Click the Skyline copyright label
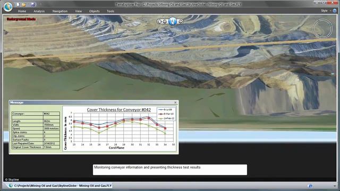 coord(12,179)
